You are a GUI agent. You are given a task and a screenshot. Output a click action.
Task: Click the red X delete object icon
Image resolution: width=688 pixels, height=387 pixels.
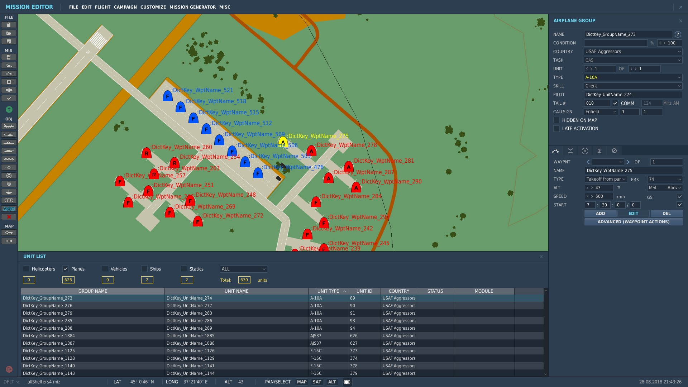9,217
